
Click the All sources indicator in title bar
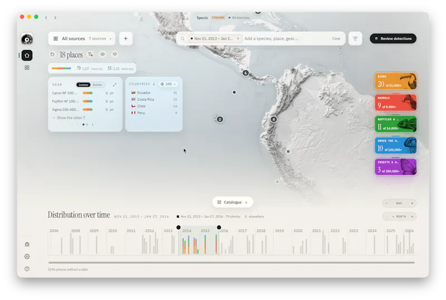click(x=239, y=18)
